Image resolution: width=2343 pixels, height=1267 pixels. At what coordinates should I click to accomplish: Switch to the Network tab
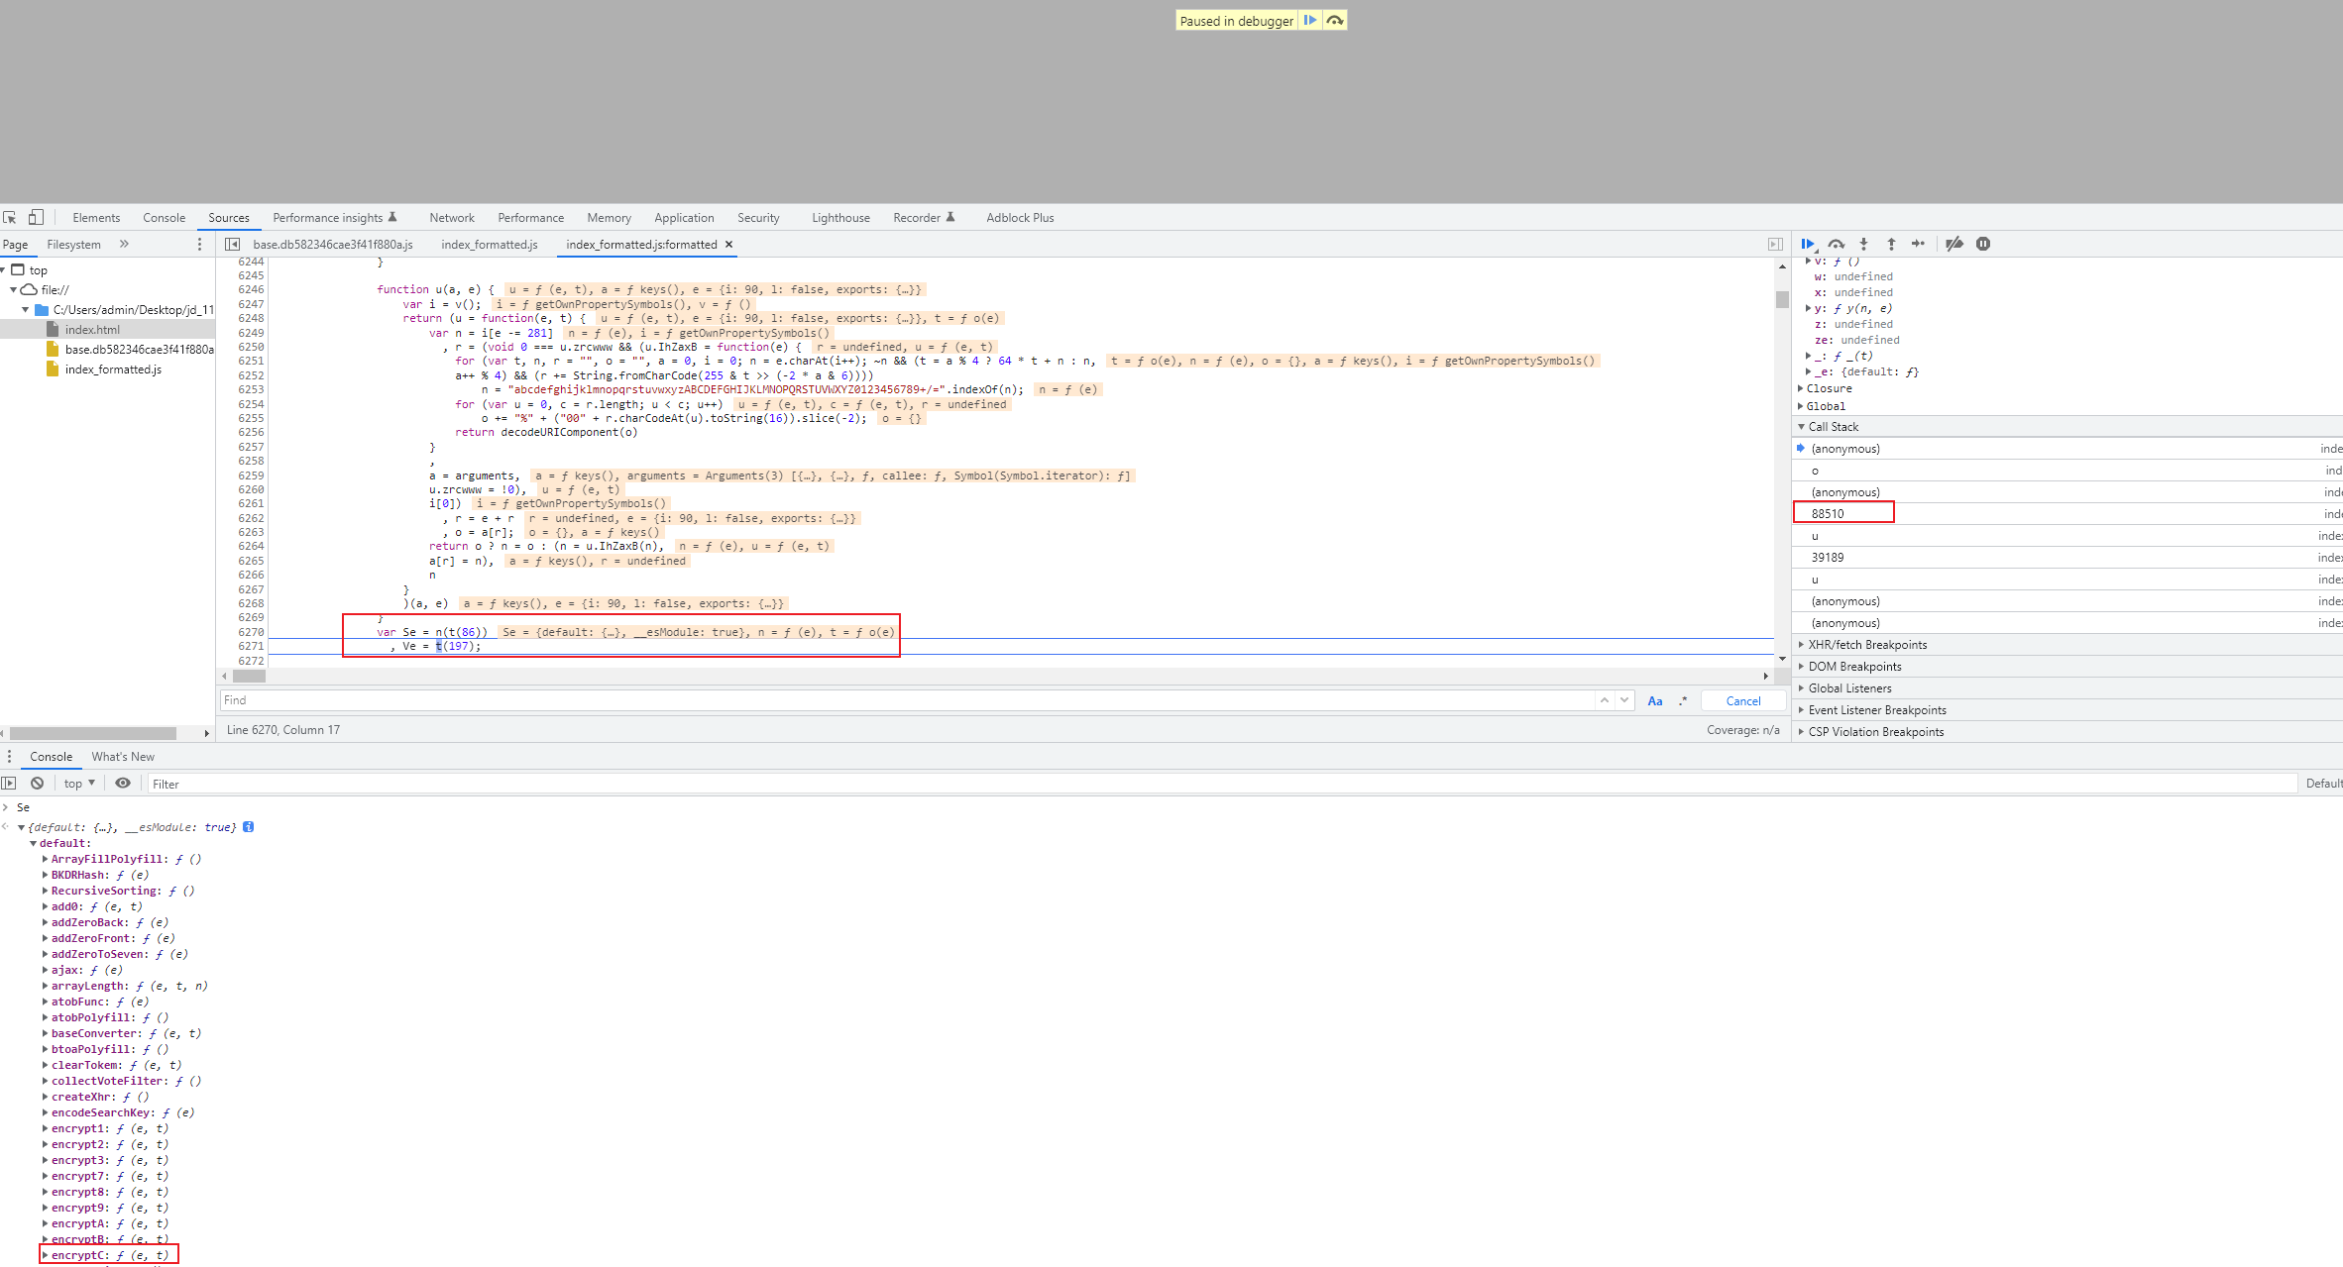(452, 218)
